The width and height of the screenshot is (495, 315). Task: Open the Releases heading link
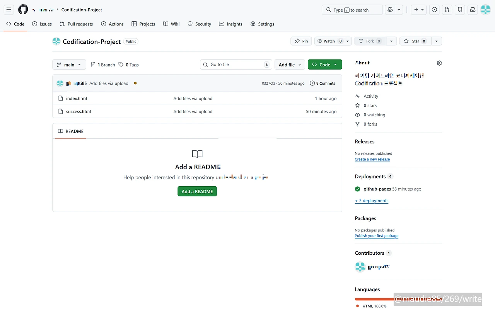[365, 141]
